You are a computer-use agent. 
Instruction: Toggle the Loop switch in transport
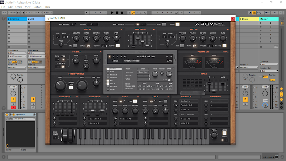[x=177, y=13]
